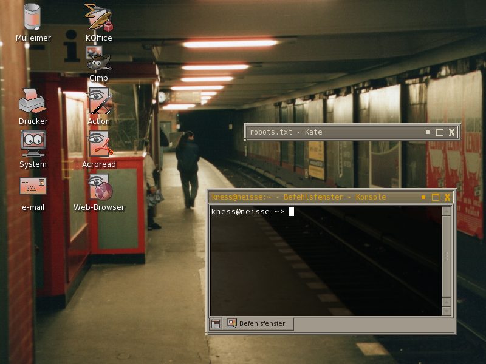Close the robots.txt Kate window
This screenshot has height=364, width=486.
(x=451, y=132)
